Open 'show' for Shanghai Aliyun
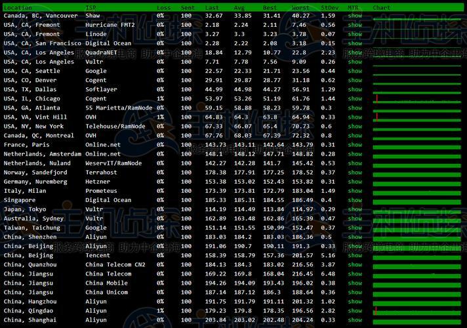The height and width of the screenshot is (328, 467). pyautogui.click(x=355, y=321)
